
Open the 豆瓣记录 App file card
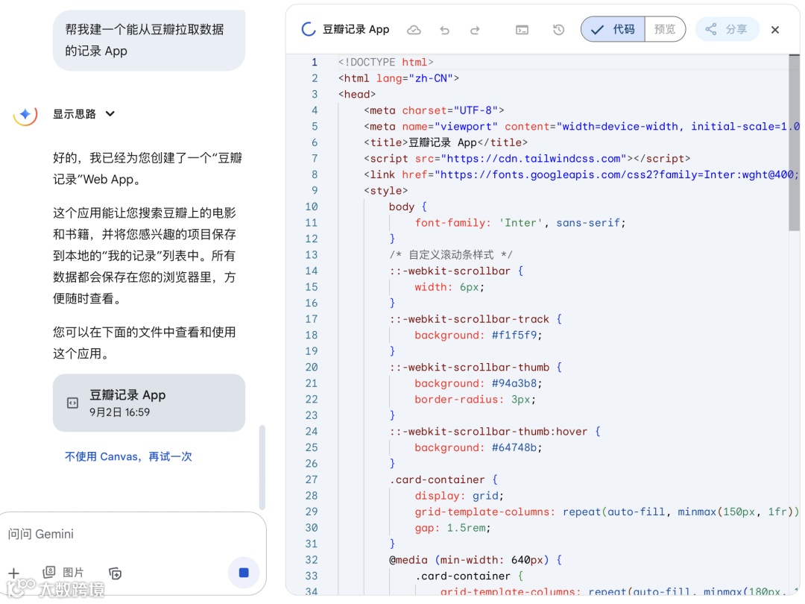(149, 403)
